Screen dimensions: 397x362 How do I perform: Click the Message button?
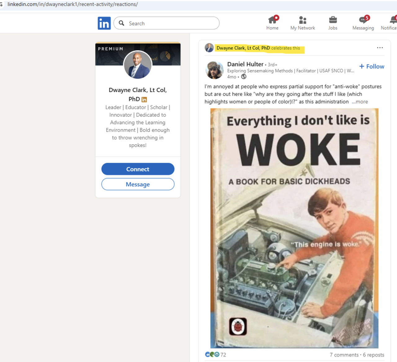(138, 184)
